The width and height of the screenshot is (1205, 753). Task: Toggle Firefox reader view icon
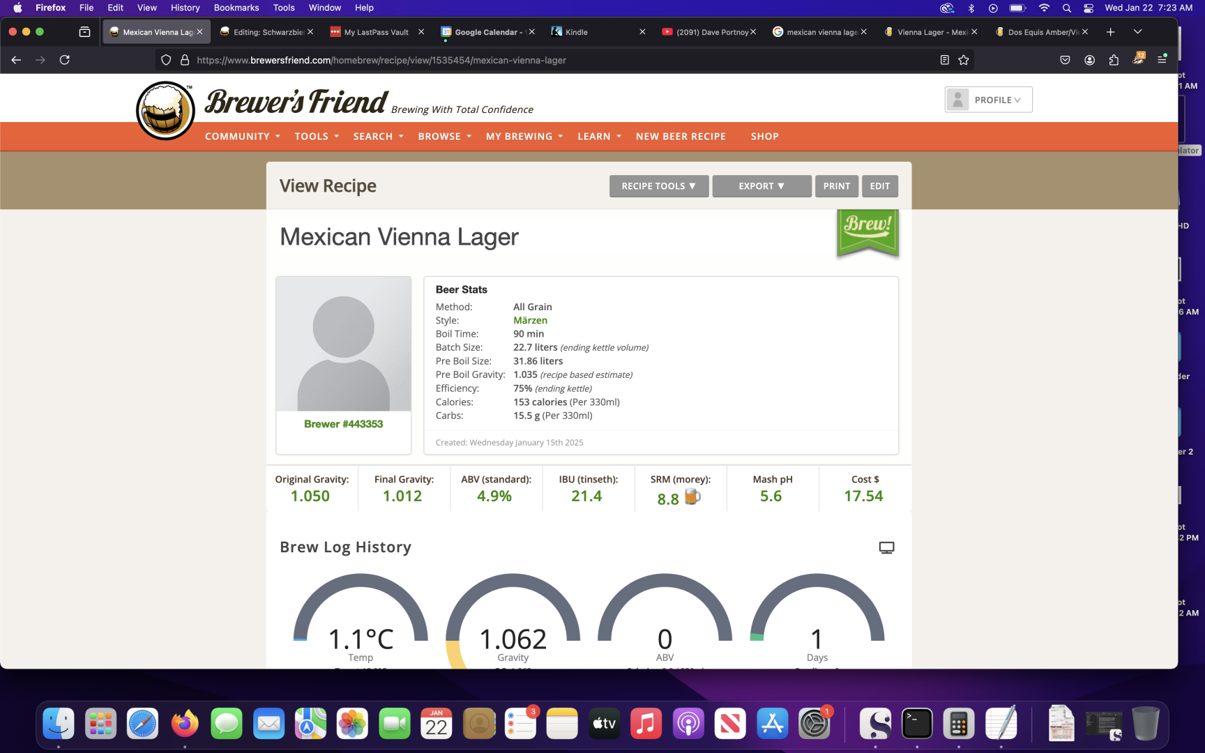pyautogui.click(x=944, y=60)
